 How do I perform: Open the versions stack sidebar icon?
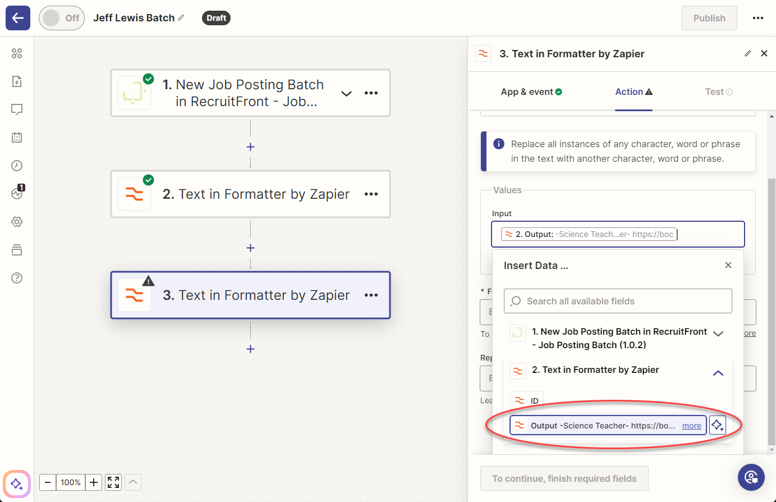pos(17,250)
